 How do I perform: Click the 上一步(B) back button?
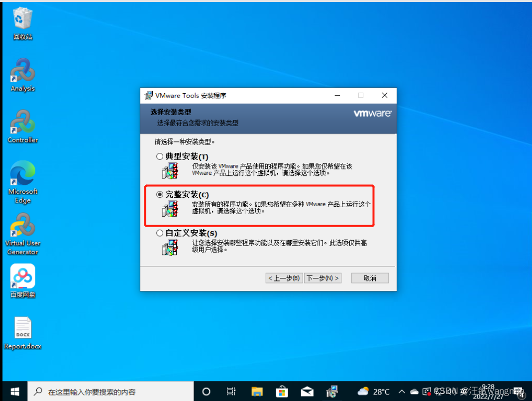tap(284, 278)
